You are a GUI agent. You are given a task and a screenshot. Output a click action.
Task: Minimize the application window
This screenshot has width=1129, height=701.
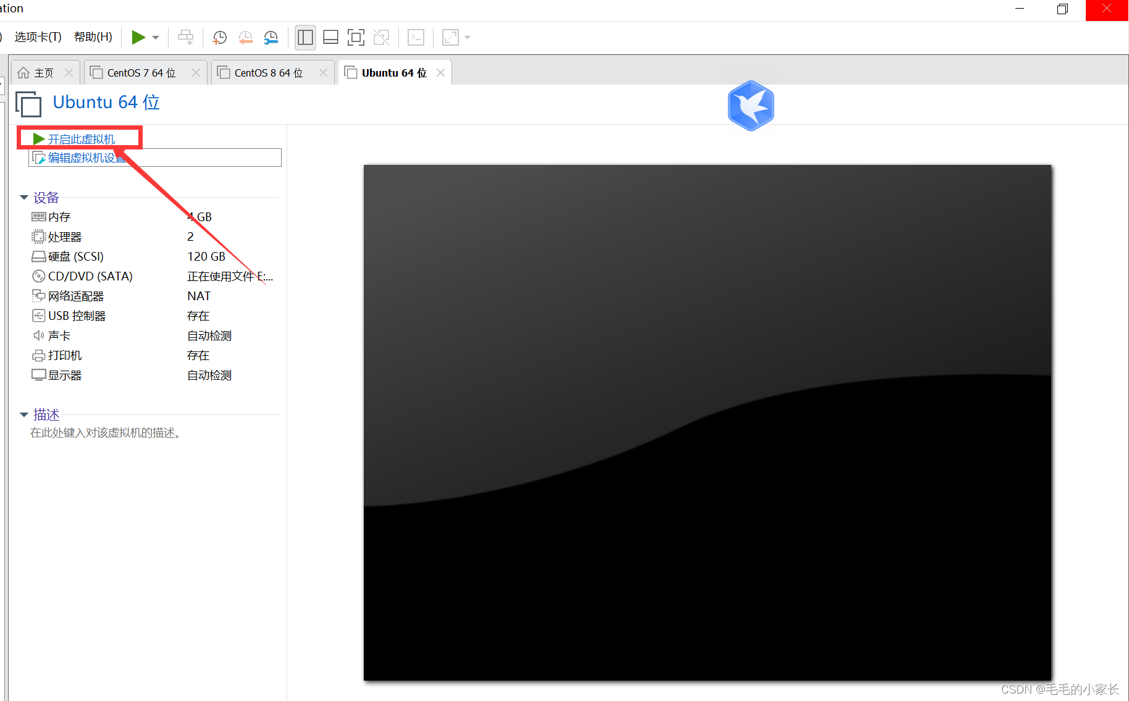point(1020,9)
